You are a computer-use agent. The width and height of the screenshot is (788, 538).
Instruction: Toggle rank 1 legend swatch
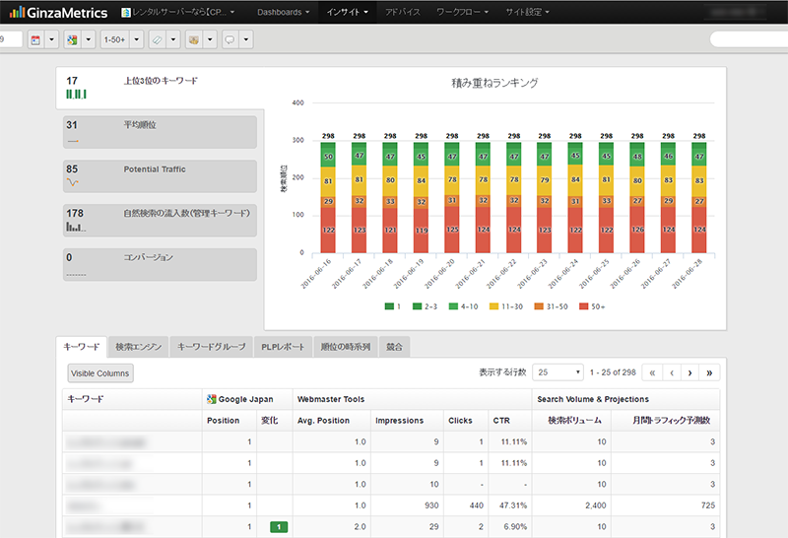(x=389, y=306)
